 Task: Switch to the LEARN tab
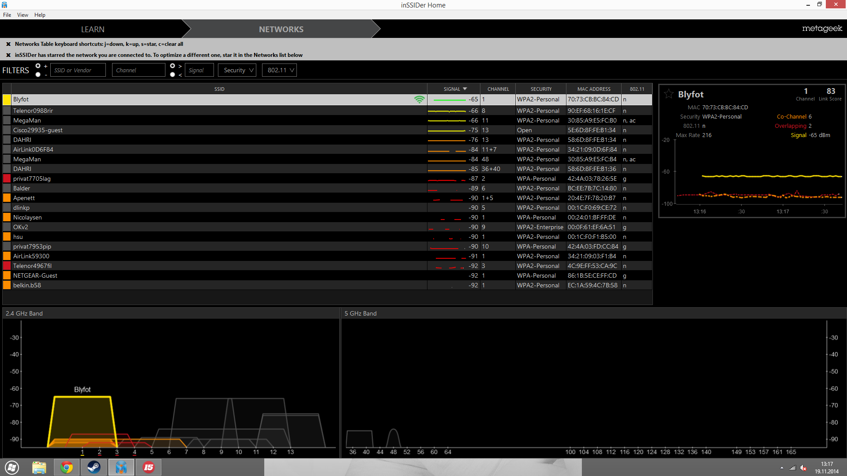click(x=93, y=29)
